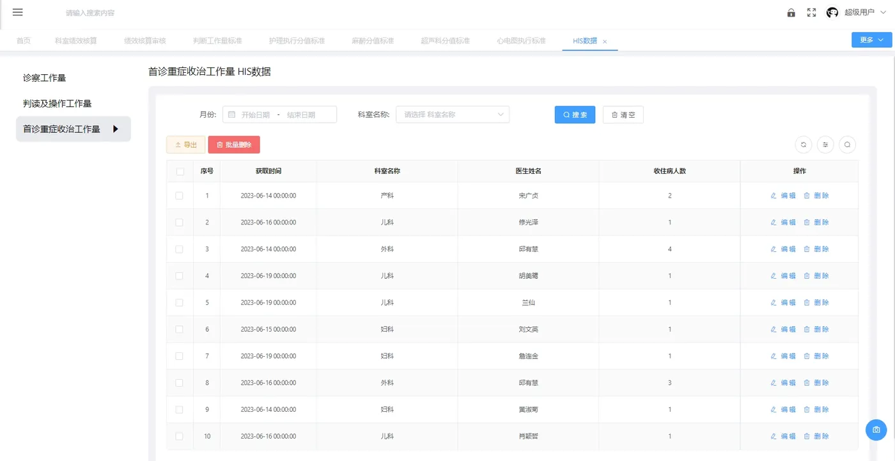Click the 清空 button
This screenshot has width=895, height=461.
click(x=623, y=114)
